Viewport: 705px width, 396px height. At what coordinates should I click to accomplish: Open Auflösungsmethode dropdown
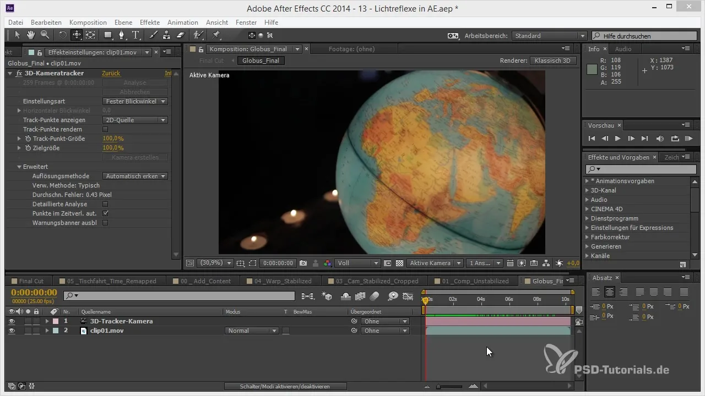pos(135,176)
